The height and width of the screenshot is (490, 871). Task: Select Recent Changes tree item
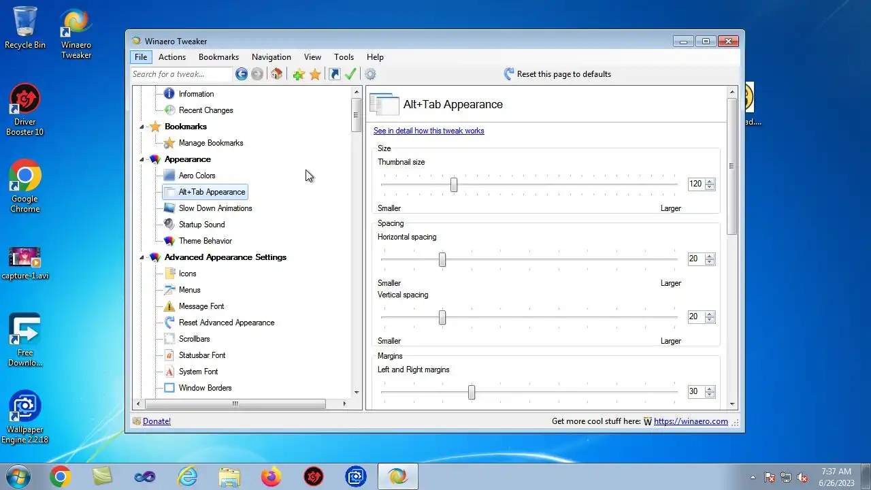coord(206,110)
